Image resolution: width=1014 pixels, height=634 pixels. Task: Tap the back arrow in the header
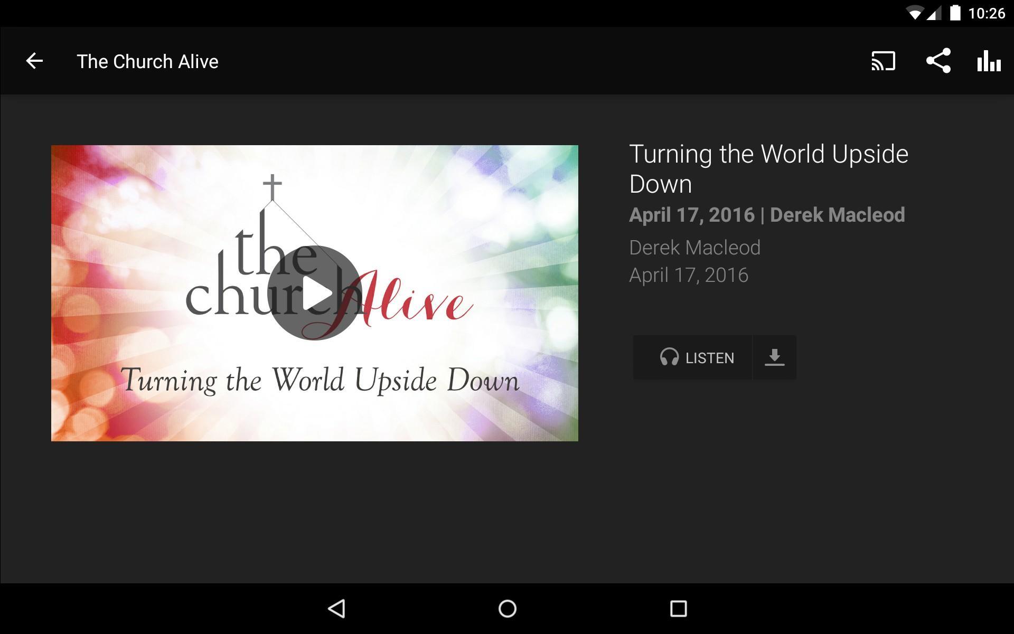[x=34, y=61]
